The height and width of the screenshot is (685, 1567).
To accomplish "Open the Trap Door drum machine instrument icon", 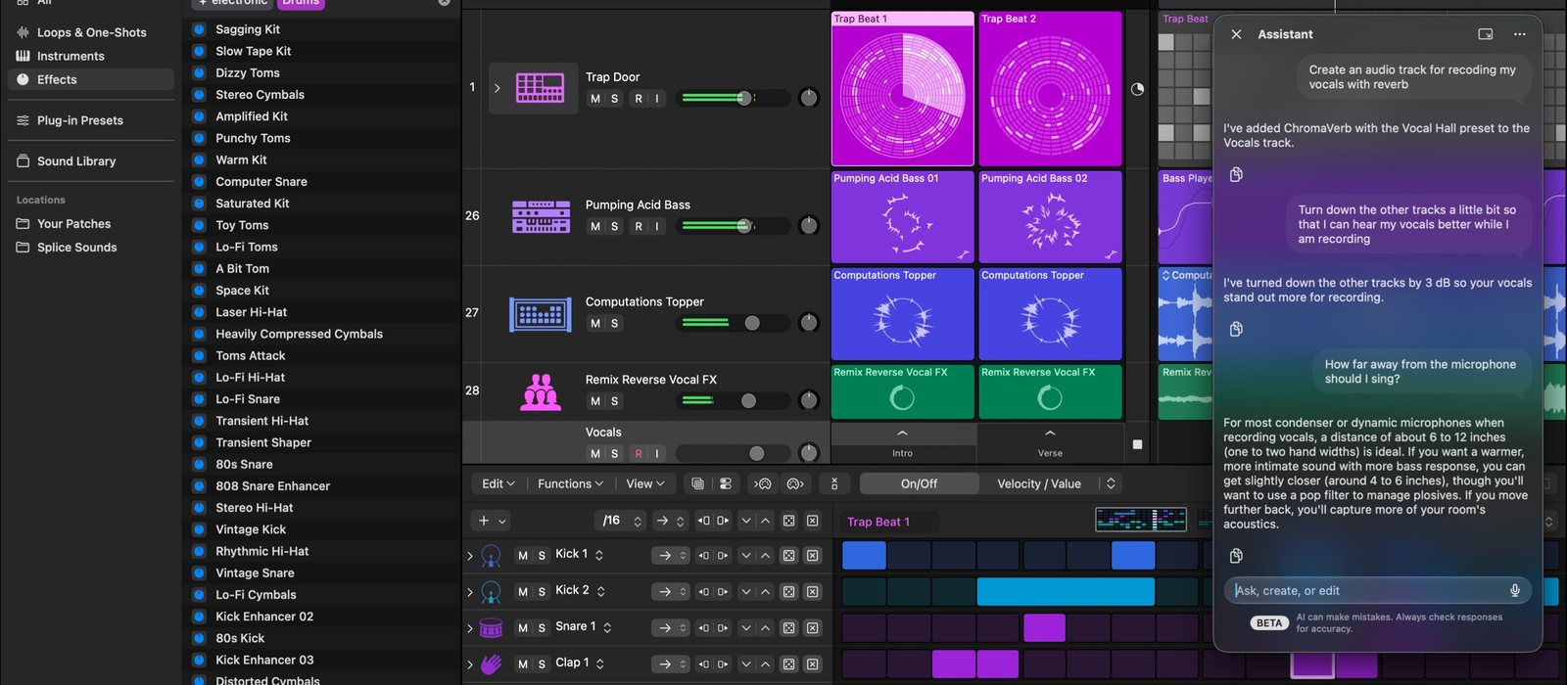I will [x=540, y=87].
